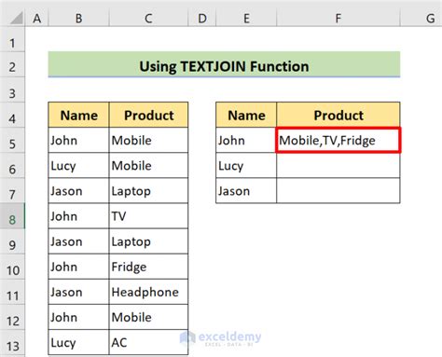Select row 4 header

(12, 116)
